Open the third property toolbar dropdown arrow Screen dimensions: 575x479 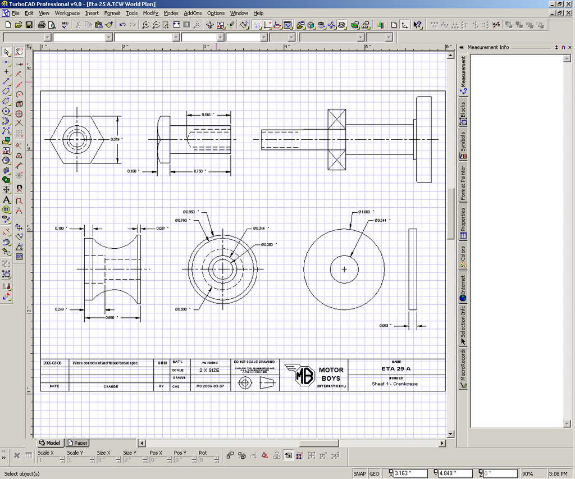click(x=176, y=37)
